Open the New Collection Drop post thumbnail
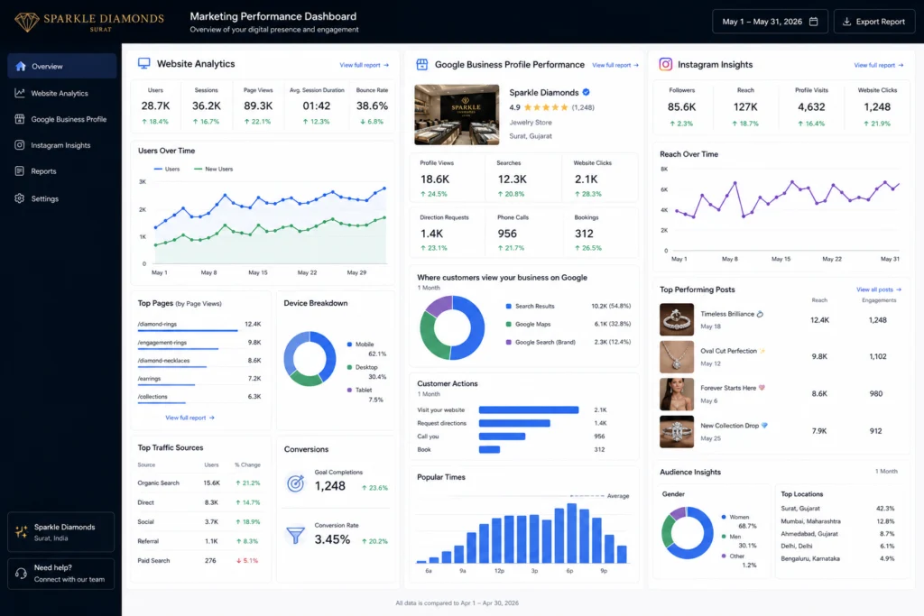This screenshot has height=616, width=924. (x=677, y=432)
